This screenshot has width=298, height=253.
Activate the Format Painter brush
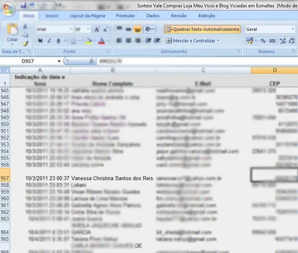[x=25, y=43]
